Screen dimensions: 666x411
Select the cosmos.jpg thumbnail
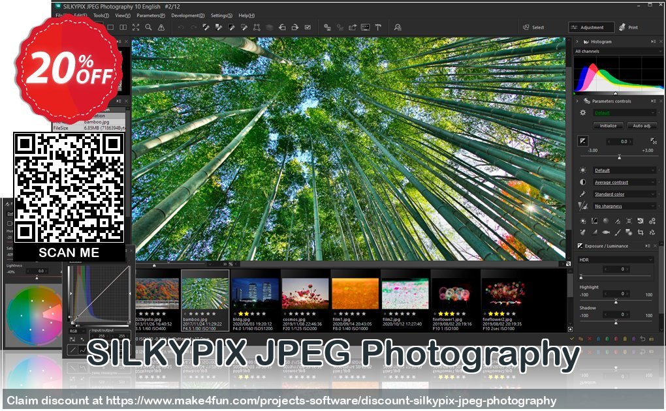click(x=305, y=300)
